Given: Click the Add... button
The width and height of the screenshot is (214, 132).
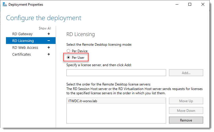Looking at the screenshot, I should (x=186, y=73).
